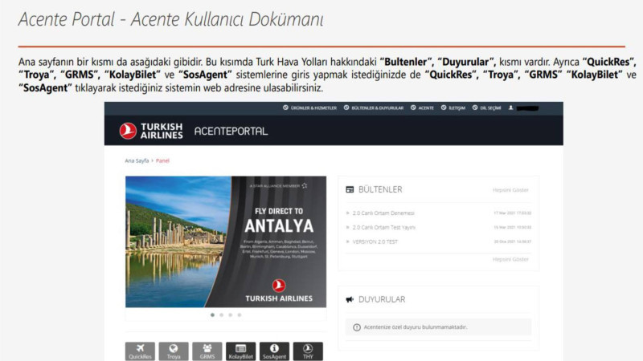Open the THY shortcut button

(308, 351)
